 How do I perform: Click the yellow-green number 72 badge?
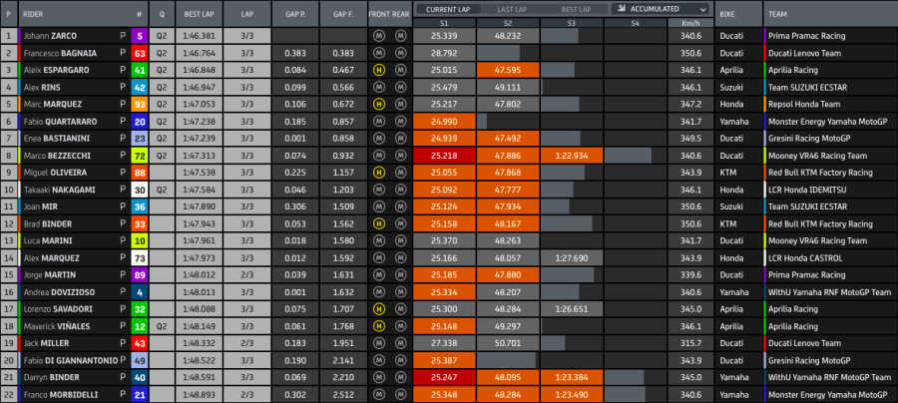point(140,156)
